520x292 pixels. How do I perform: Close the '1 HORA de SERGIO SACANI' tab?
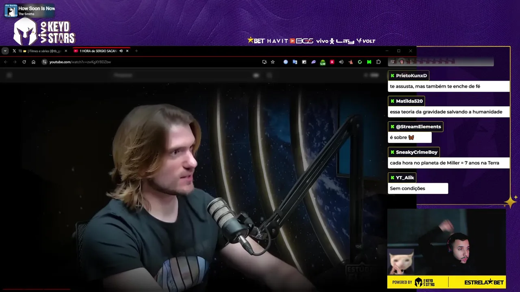coord(127,51)
